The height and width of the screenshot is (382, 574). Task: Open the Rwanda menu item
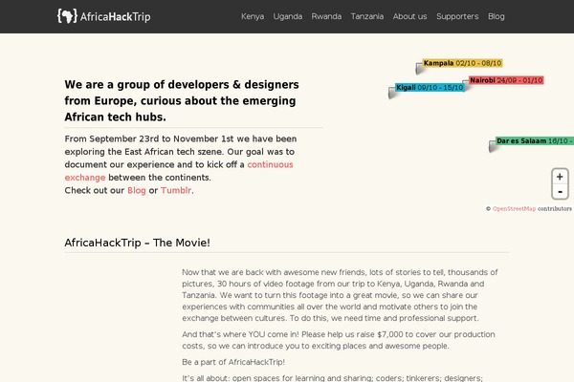(326, 16)
